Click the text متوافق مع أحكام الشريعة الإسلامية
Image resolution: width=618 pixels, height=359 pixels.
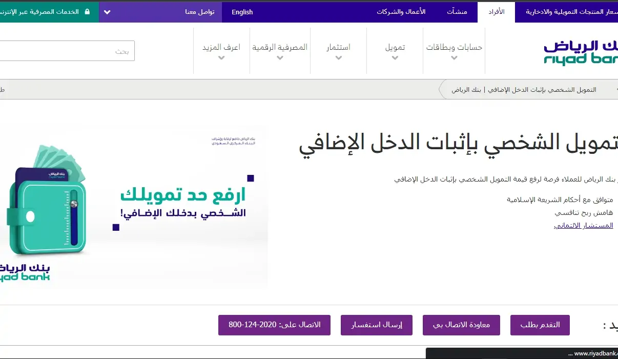coord(560,200)
